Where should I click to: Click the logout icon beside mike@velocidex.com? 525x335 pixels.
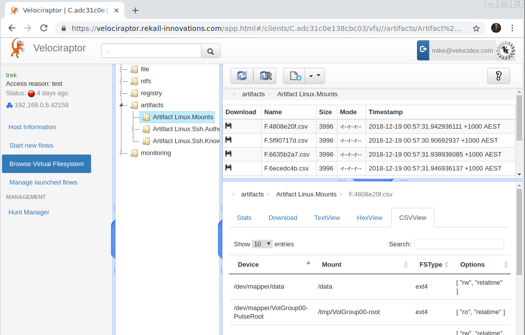tap(423, 50)
